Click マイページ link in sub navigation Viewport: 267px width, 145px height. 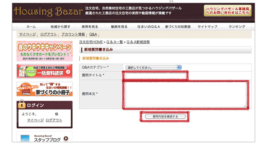(x=27, y=34)
